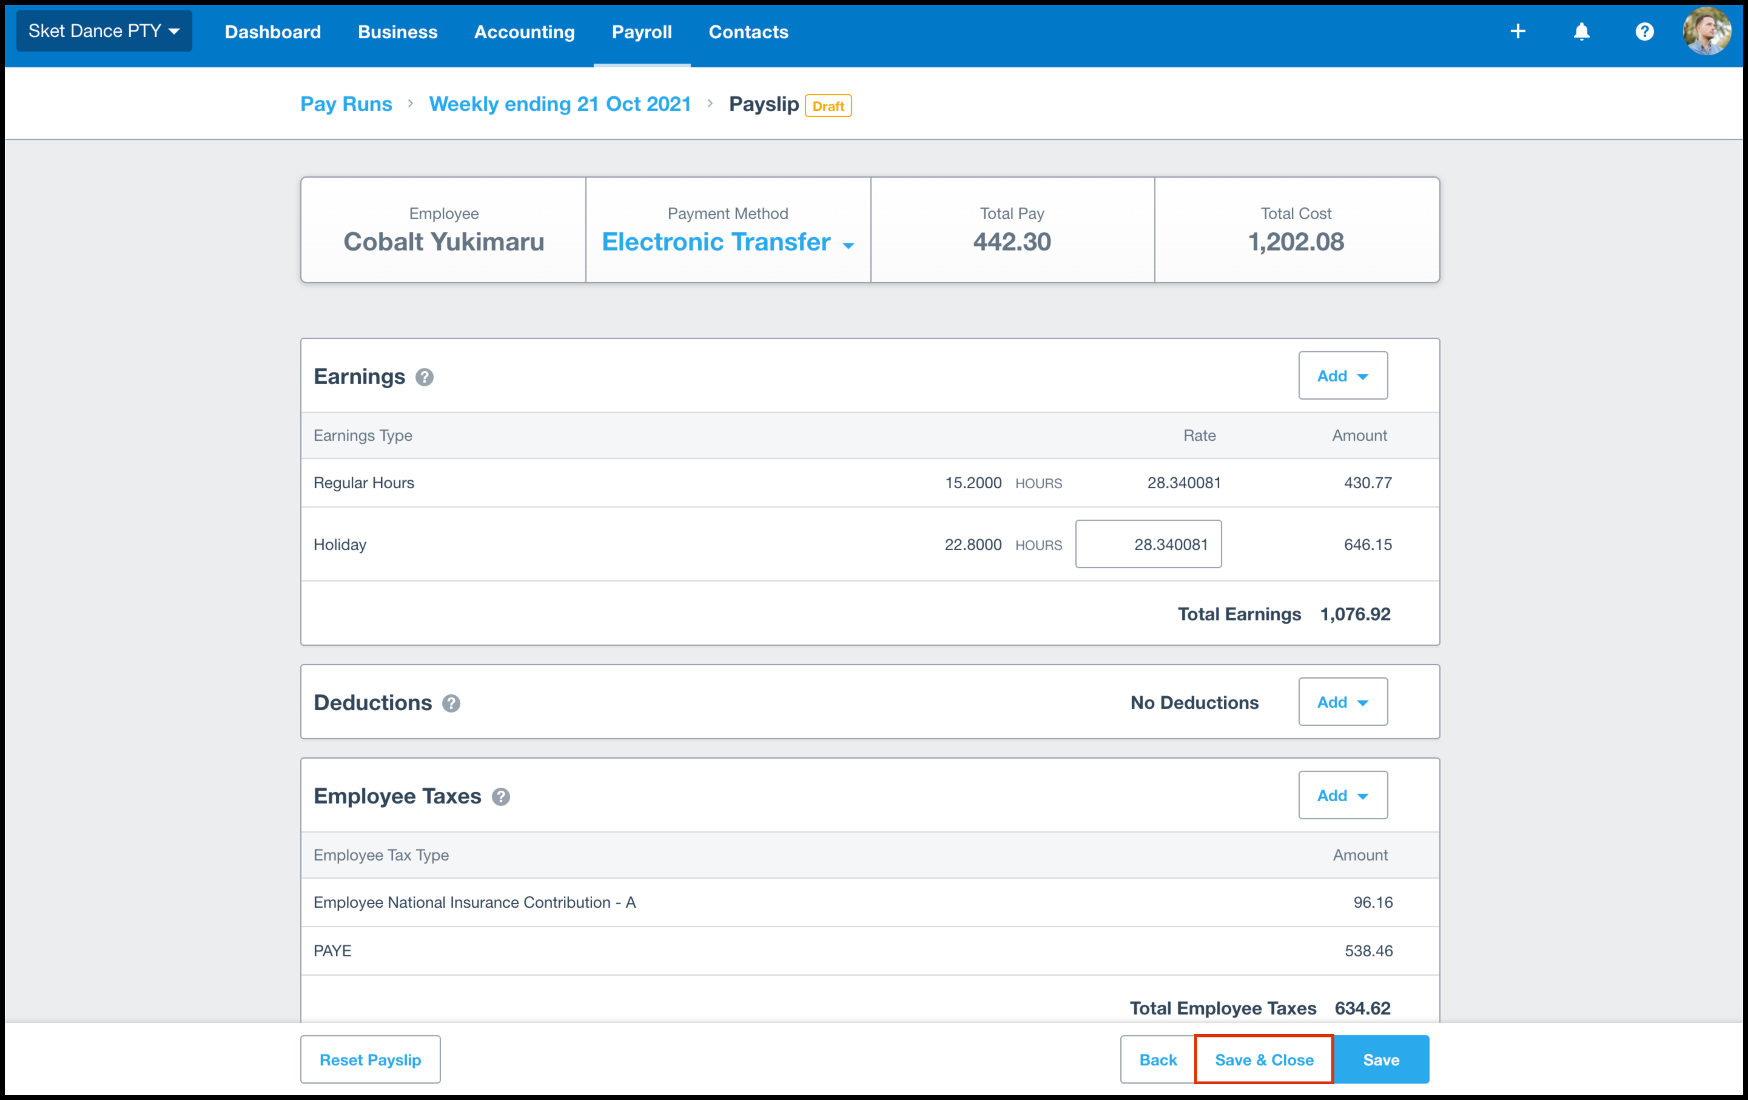The height and width of the screenshot is (1100, 1748).
Task: Click the Deductions help icon
Action: pos(451,703)
